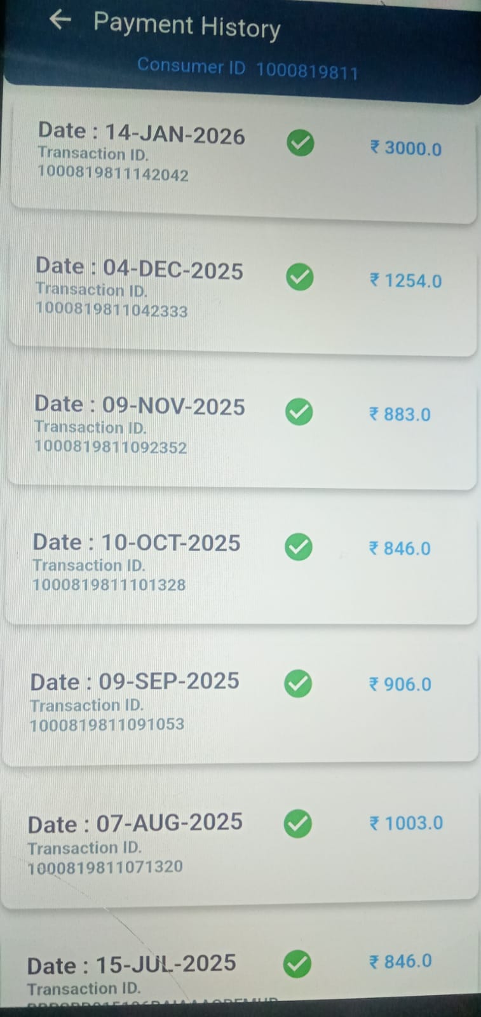Tap transaction ID 1000819811142042
This screenshot has height=1017, width=481.
pos(113,174)
